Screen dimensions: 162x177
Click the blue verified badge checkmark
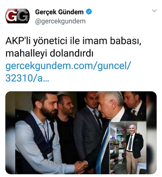click(89, 12)
